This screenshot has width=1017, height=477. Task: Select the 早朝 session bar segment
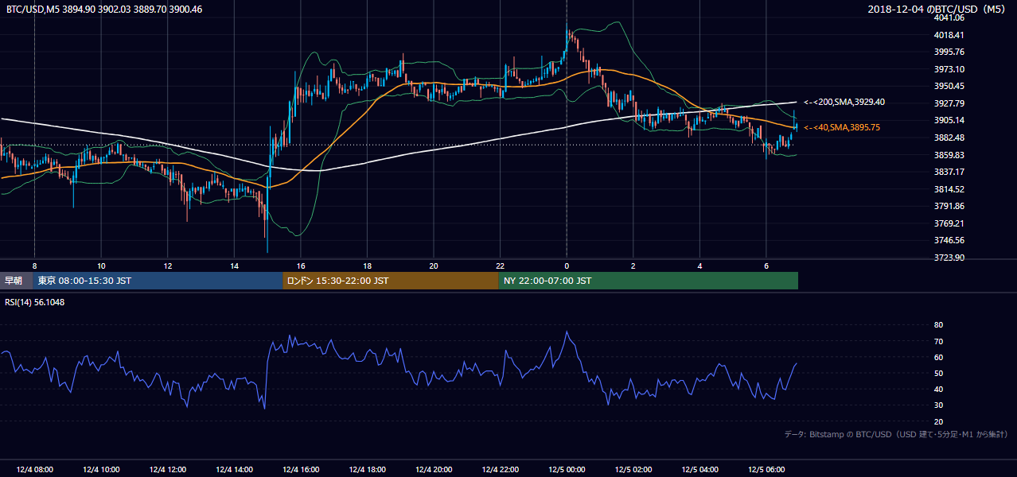click(16, 281)
